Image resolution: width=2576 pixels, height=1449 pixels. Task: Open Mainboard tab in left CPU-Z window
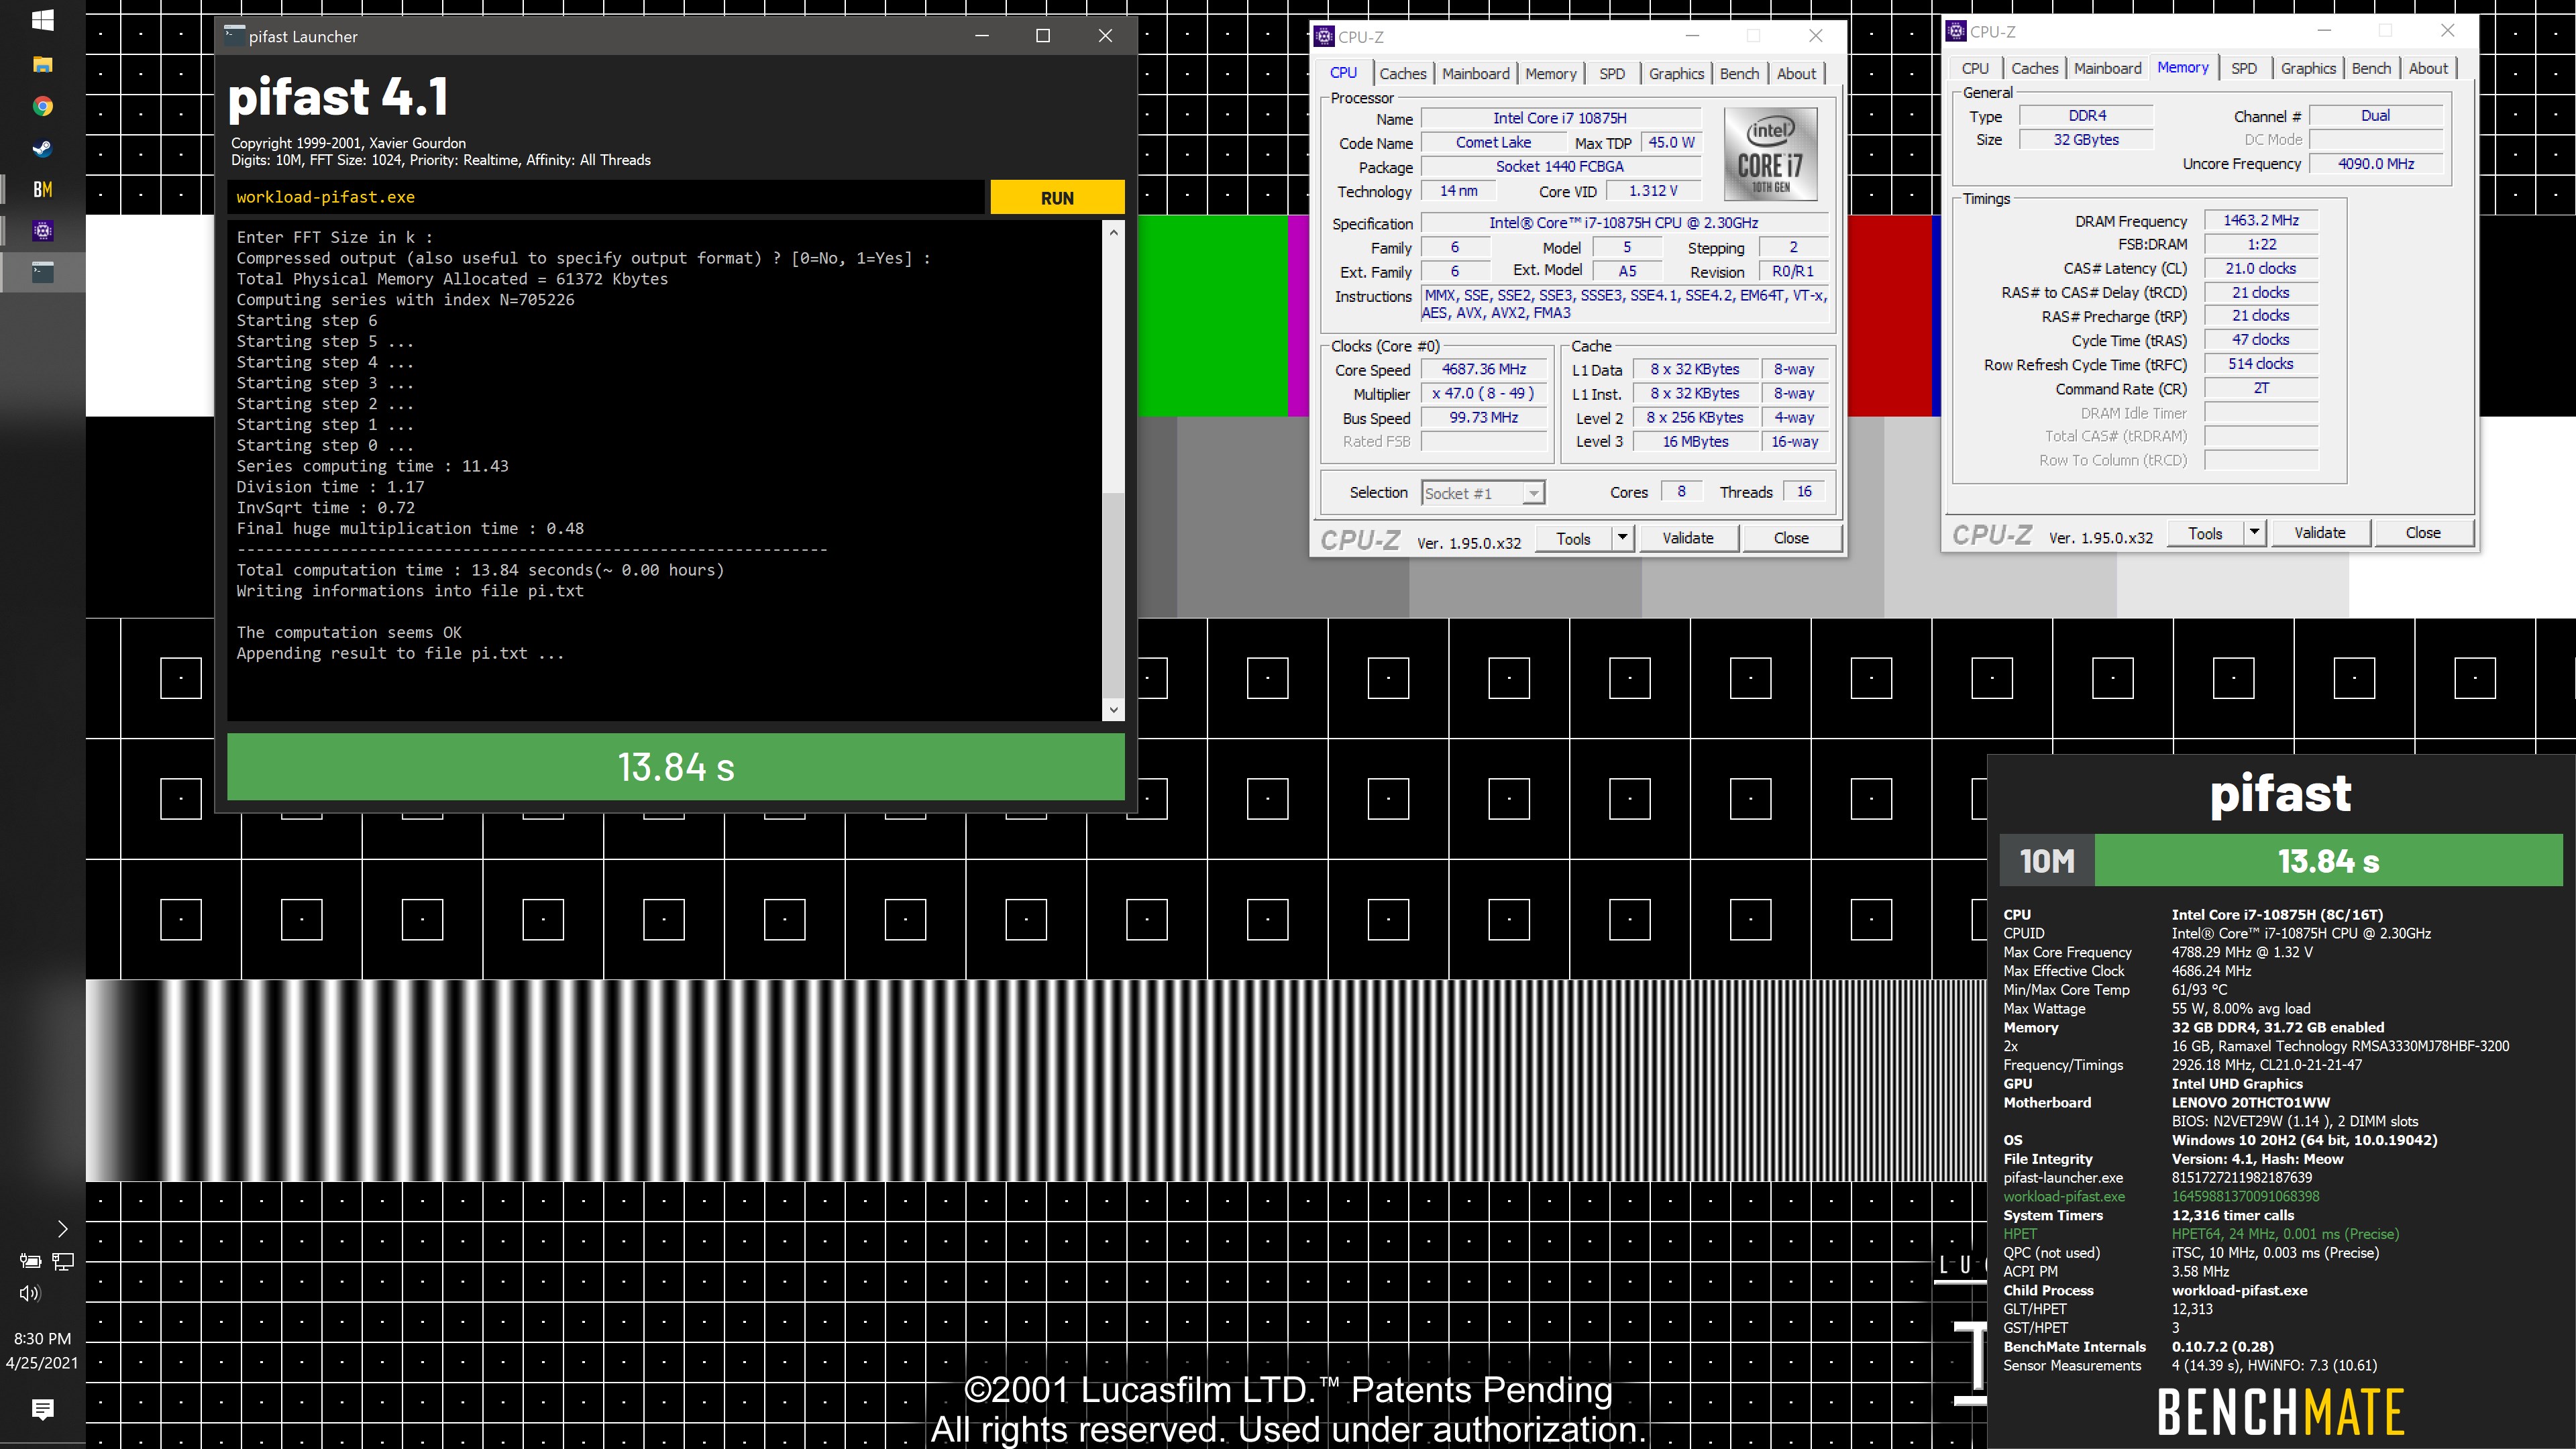pyautogui.click(x=1475, y=74)
